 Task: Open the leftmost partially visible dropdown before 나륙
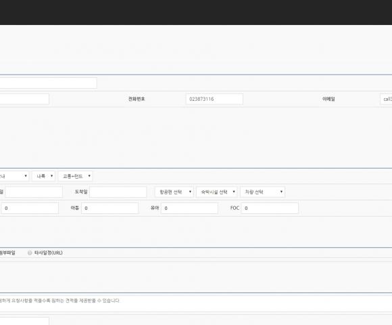[14, 176]
